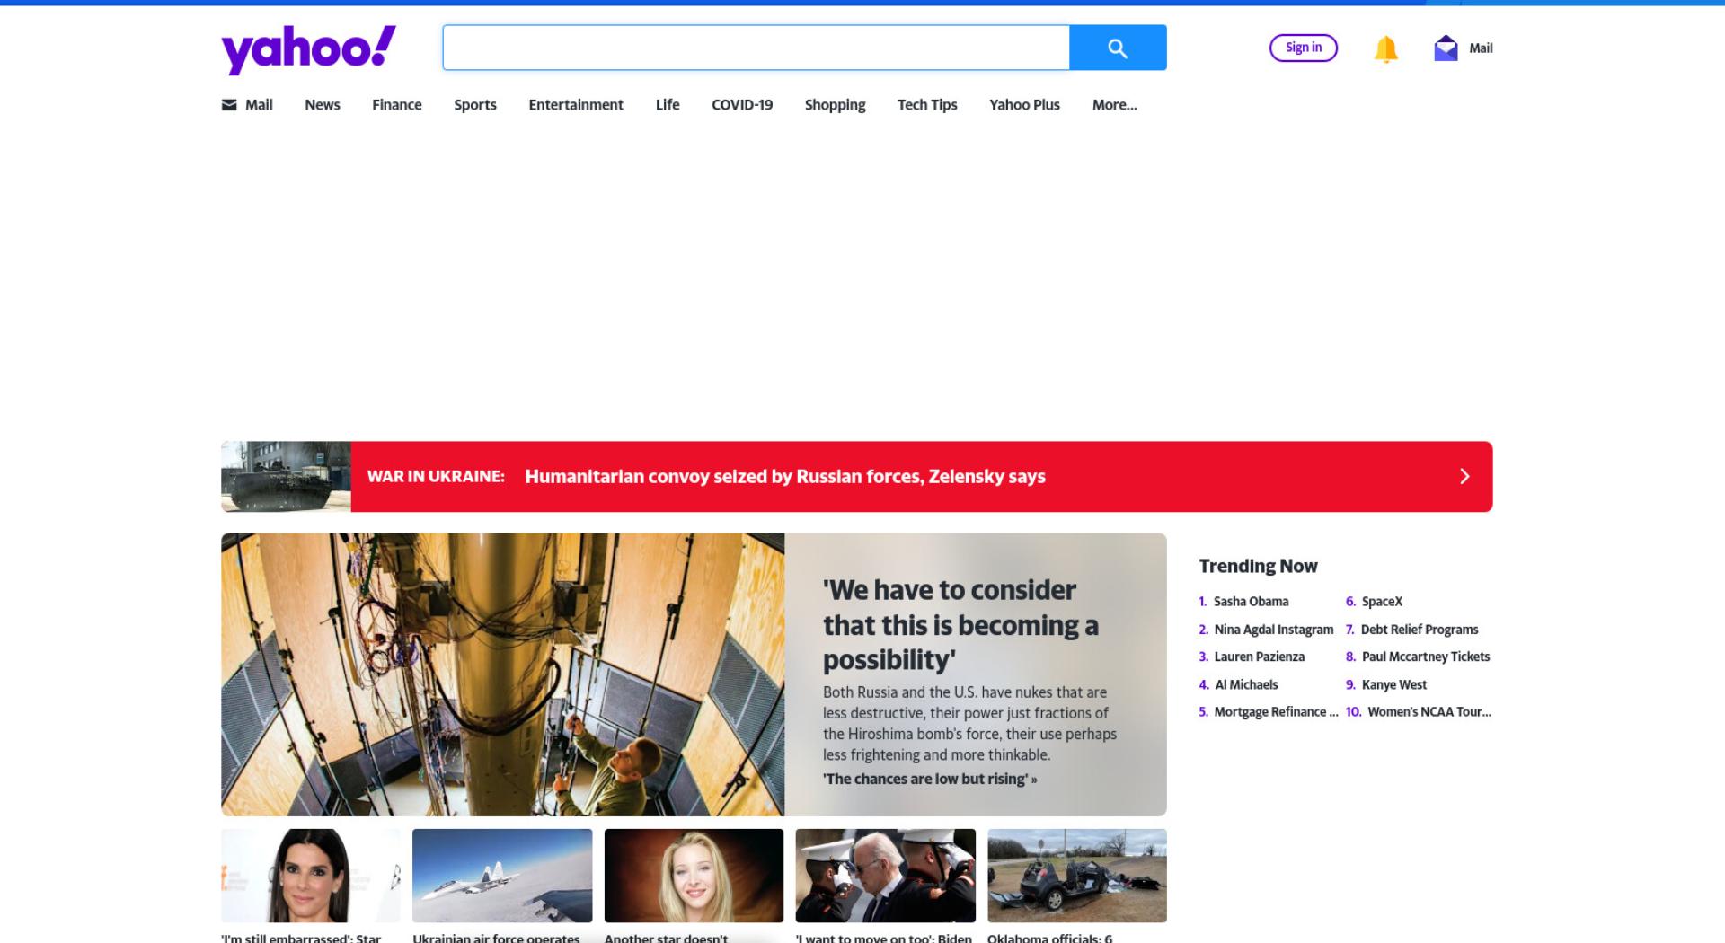Screen dimensions: 1725x943
Task: Click trending topic Mortgage Refinance
Action: click(1276, 712)
